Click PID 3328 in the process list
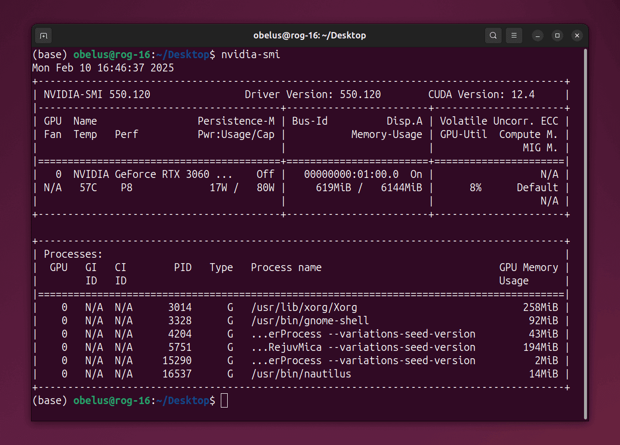620x445 pixels. 180,321
